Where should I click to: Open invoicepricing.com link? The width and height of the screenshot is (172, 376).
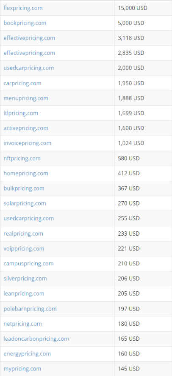pos(28,143)
